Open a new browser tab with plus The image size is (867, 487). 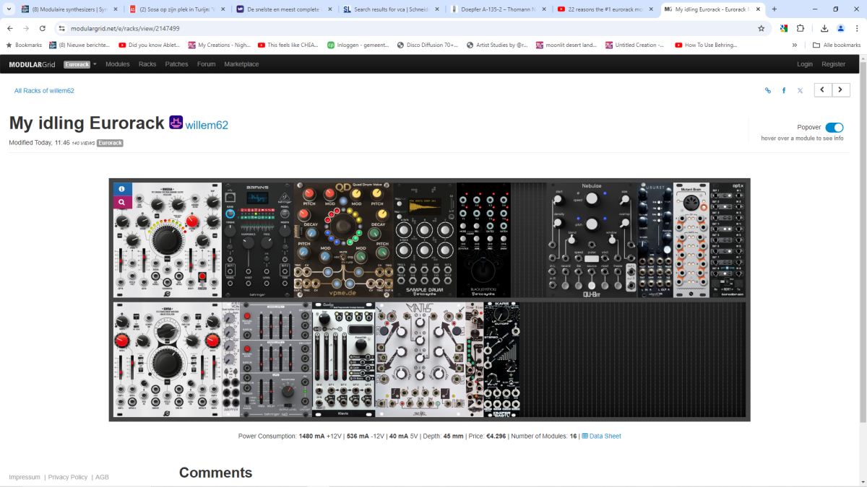(775, 9)
